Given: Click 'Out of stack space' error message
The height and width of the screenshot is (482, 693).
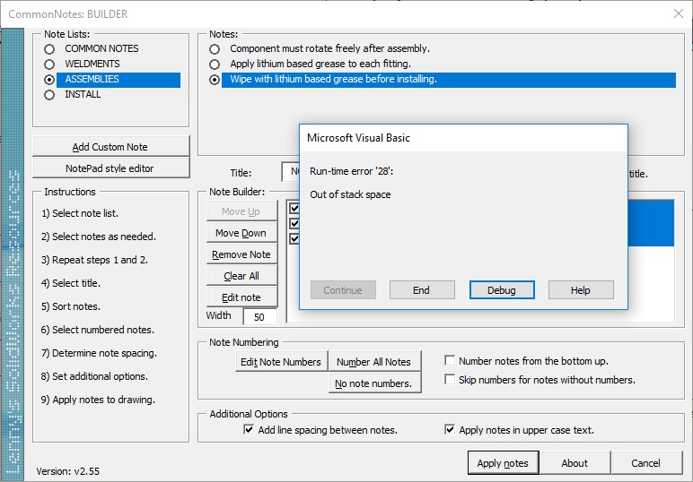Looking at the screenshot, I should click(x=350, y=194).
